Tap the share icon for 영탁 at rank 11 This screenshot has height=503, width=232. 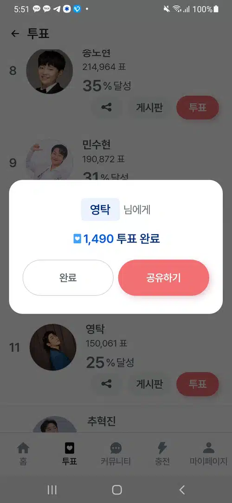106,384
